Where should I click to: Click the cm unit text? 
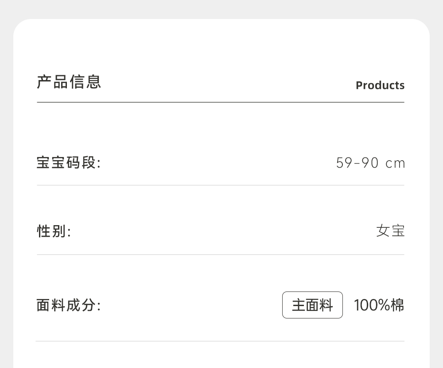click(395, 164)
